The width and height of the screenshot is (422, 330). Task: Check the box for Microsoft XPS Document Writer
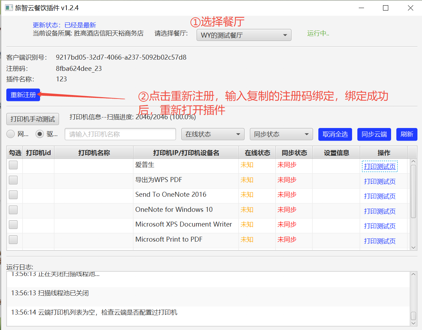pyautogui.click(x=13, y=224)
